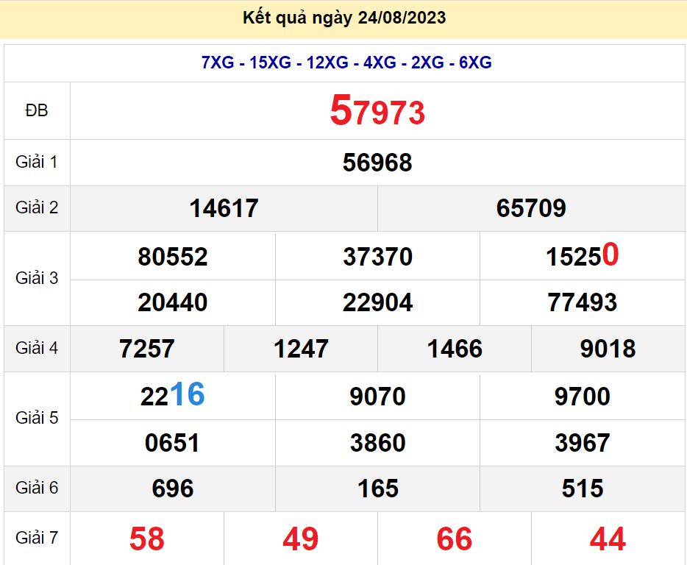Click the Giải 3 number 77493

[x=582, y=302]
